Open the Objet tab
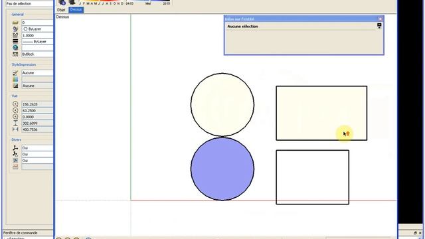This screenshot has width=425, height=239. 61,10
